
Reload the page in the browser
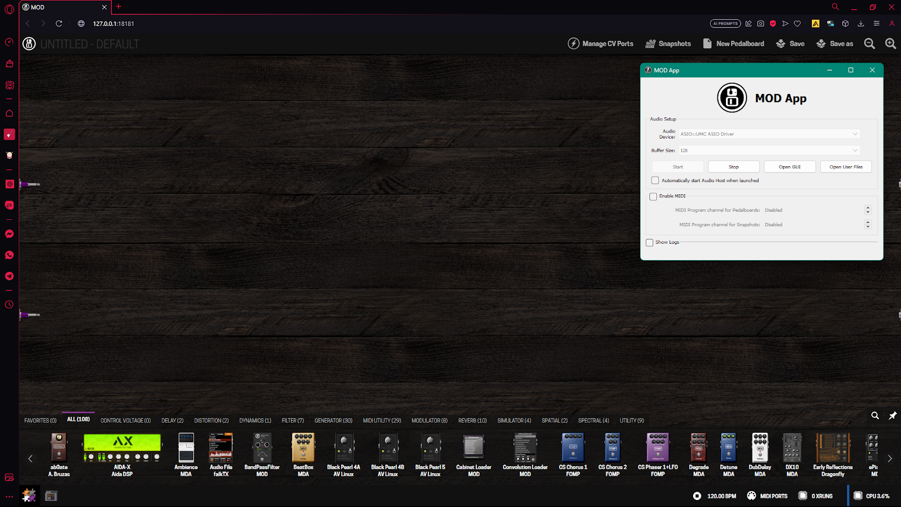[x=59, y=23]
